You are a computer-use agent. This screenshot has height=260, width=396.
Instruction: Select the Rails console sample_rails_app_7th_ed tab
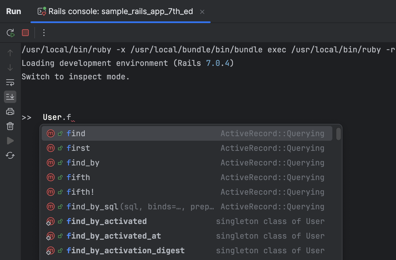pyautogui.click(x=120, y=12)
